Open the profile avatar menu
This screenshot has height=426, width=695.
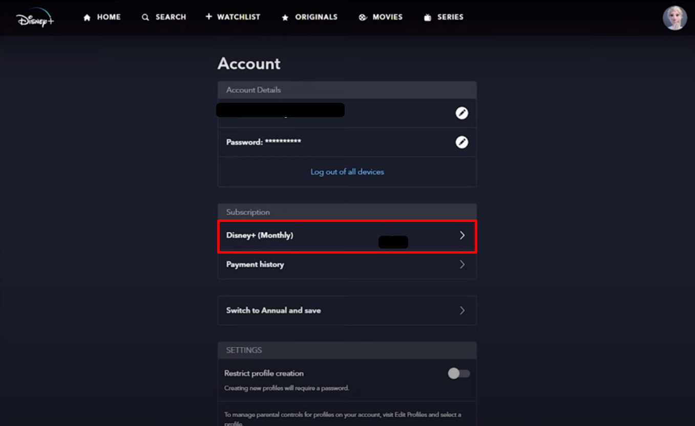click(675, 18)
